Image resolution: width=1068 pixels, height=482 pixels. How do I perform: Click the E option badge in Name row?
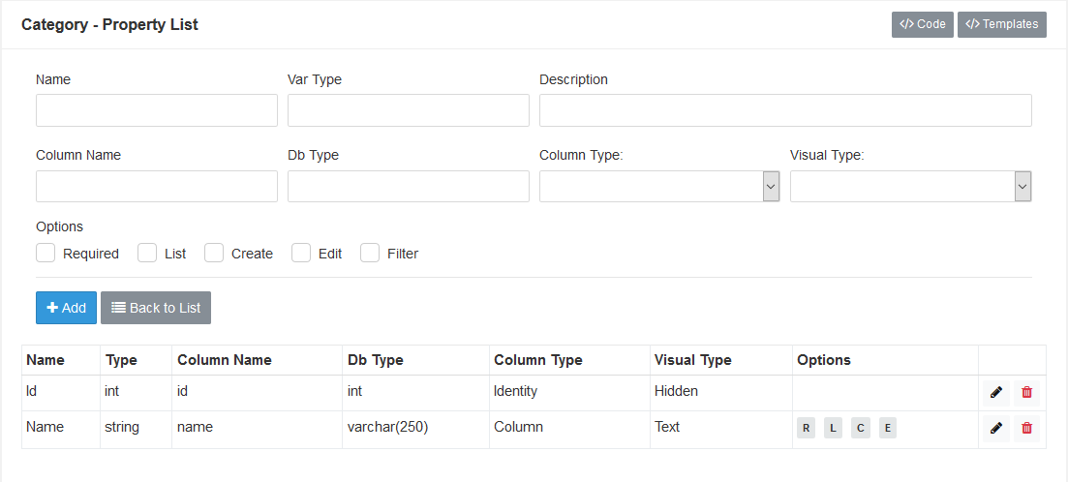[x=887, y=429]
